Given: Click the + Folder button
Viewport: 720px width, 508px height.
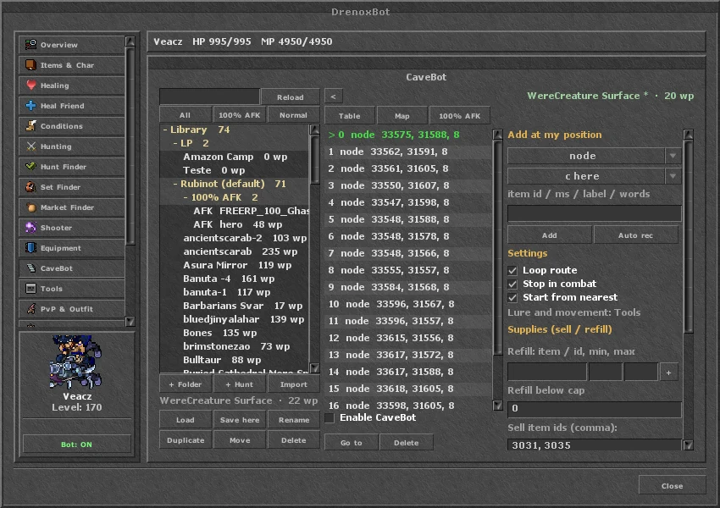Looking at the screenshot, I should [x=185, y=384].
